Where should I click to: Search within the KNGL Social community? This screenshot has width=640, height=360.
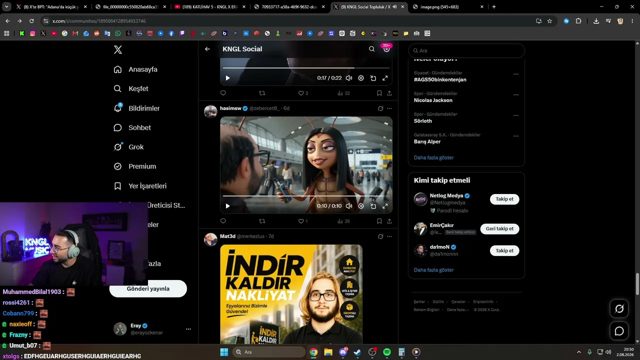click(x=371, y=49)
